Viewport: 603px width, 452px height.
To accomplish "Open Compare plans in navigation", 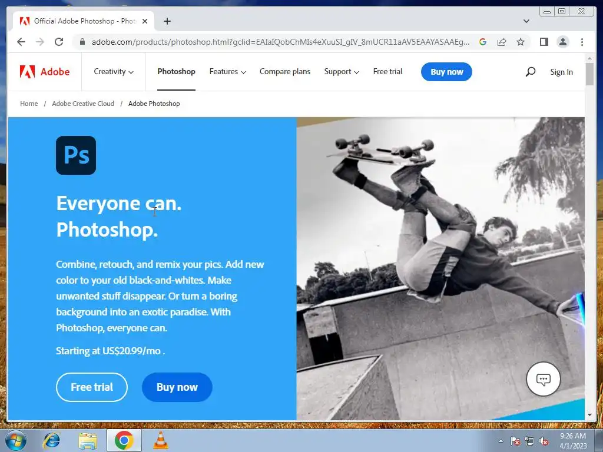I will point(285,71).
